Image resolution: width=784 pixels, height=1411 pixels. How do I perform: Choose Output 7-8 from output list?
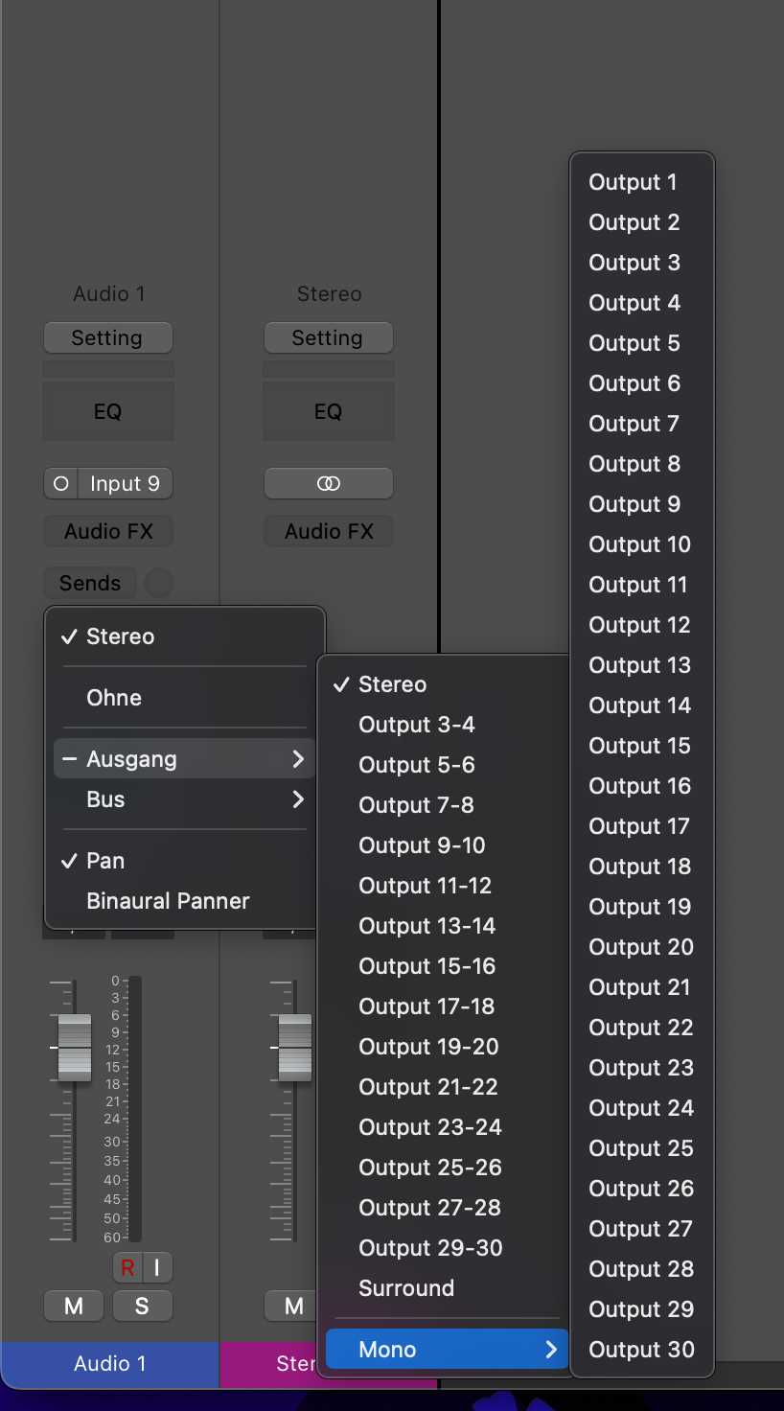tap(416, 805)
